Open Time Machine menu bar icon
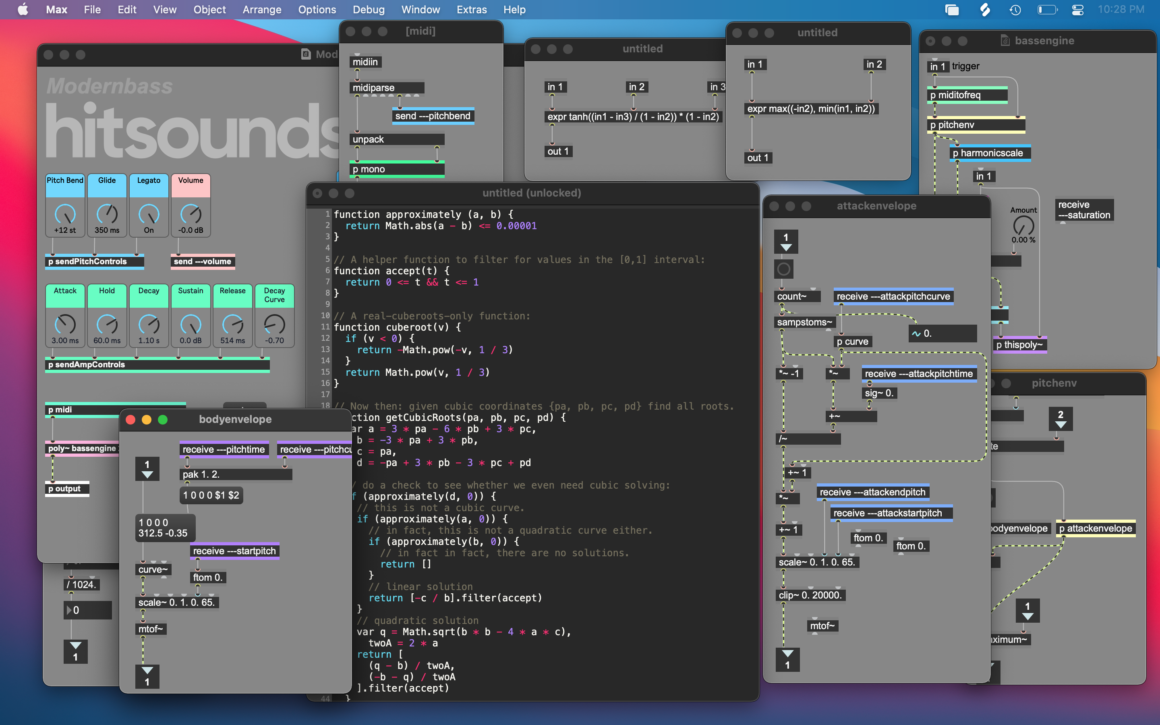Image resolution: width=1160 pixels, height=725 pixels. [x=1015, y=10]
